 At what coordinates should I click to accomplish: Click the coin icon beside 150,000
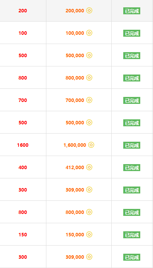click(89, 234)
